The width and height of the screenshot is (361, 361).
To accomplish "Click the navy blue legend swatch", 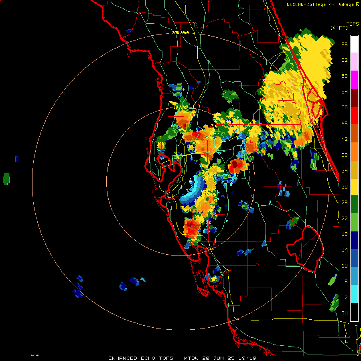I will (x=354, y=241).
